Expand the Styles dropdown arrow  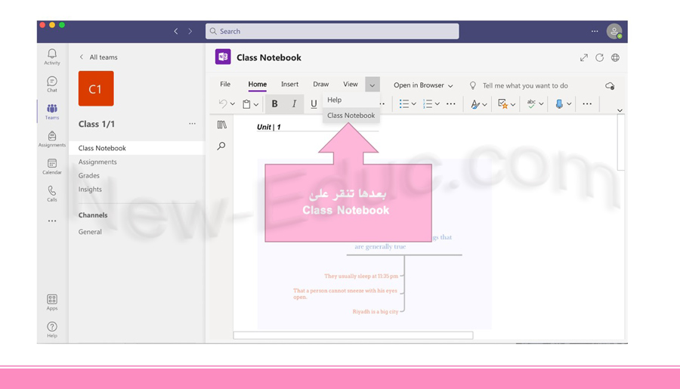click(x=484, y=104)
